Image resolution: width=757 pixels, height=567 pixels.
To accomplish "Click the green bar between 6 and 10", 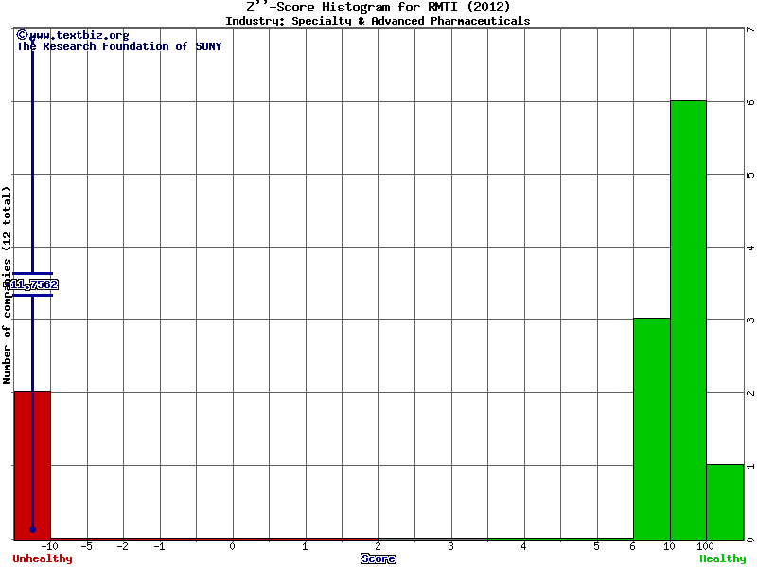I will 652,429.
